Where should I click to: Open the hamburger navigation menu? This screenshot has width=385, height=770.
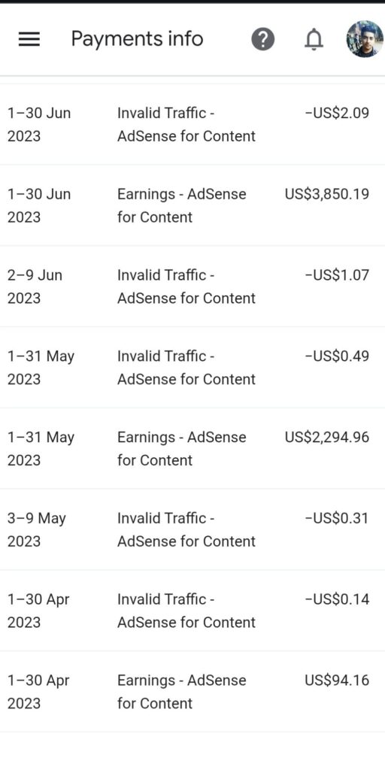coord(29,39)
